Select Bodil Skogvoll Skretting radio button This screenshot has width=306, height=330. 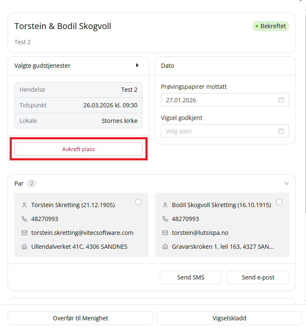point(279,202)
